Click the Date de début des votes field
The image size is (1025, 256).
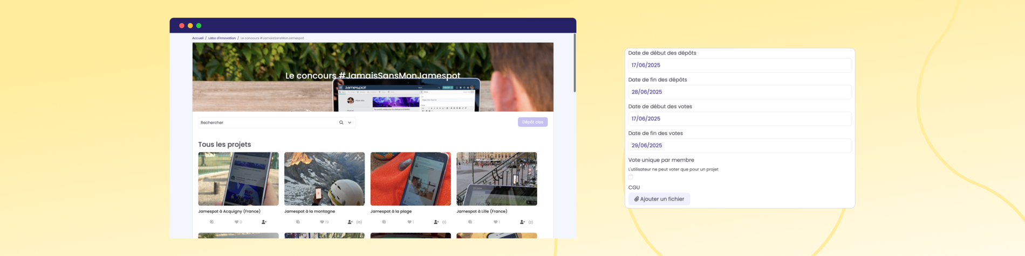[x=740, y=118]
